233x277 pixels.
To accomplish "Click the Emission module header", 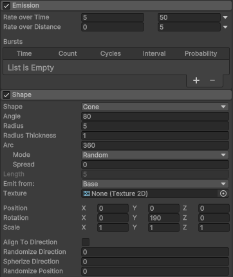I will pos(116,6).
